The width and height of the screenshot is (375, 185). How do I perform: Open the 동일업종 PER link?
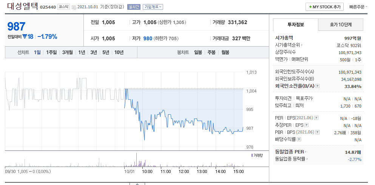[290, 152]
